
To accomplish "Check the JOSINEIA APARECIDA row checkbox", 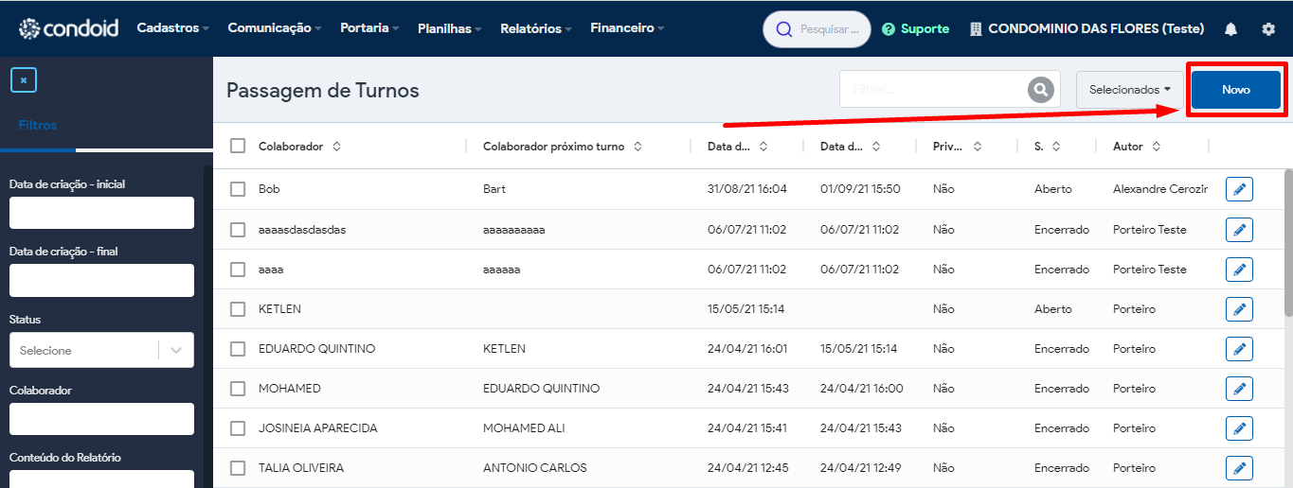I will tap(238, 428).
